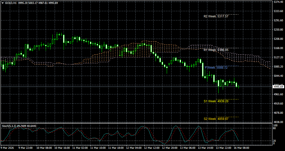Click the 12 Mar 04:00 time label

tap(134, 148)
